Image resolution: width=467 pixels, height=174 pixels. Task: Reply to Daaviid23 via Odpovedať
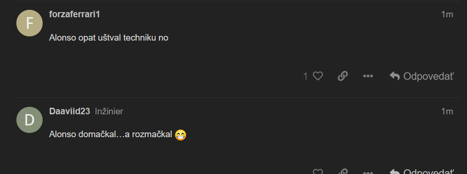tap(422, 171)
